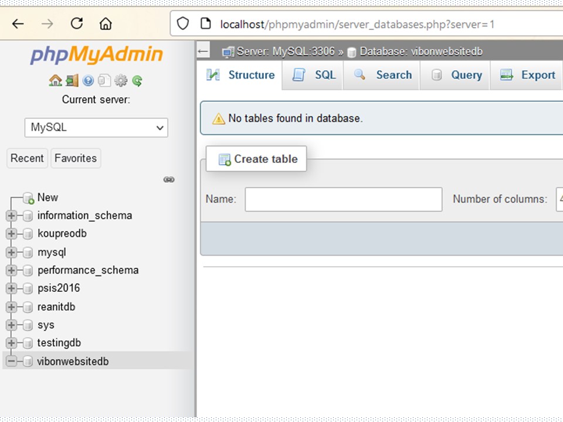The height and width of the screenshot is (422, 563).
Task: Expand the sys database node
Action: [11, 325]
